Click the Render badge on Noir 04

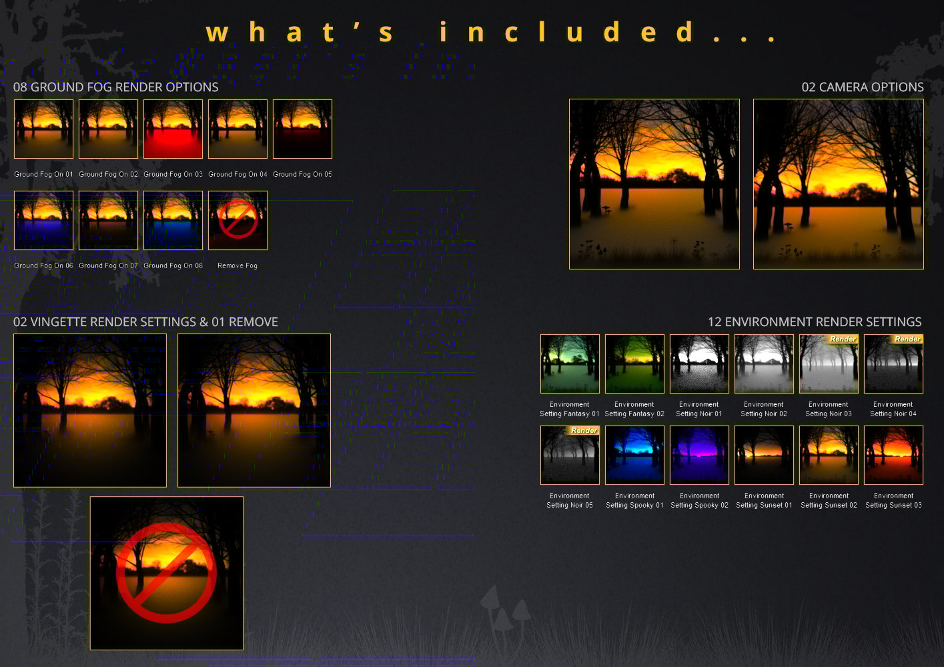tap(907, 340)
